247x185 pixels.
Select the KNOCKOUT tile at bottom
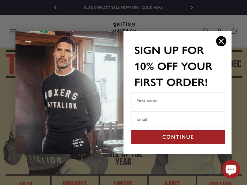75,181
